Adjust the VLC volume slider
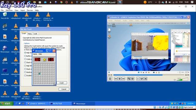 coord(182,79)
